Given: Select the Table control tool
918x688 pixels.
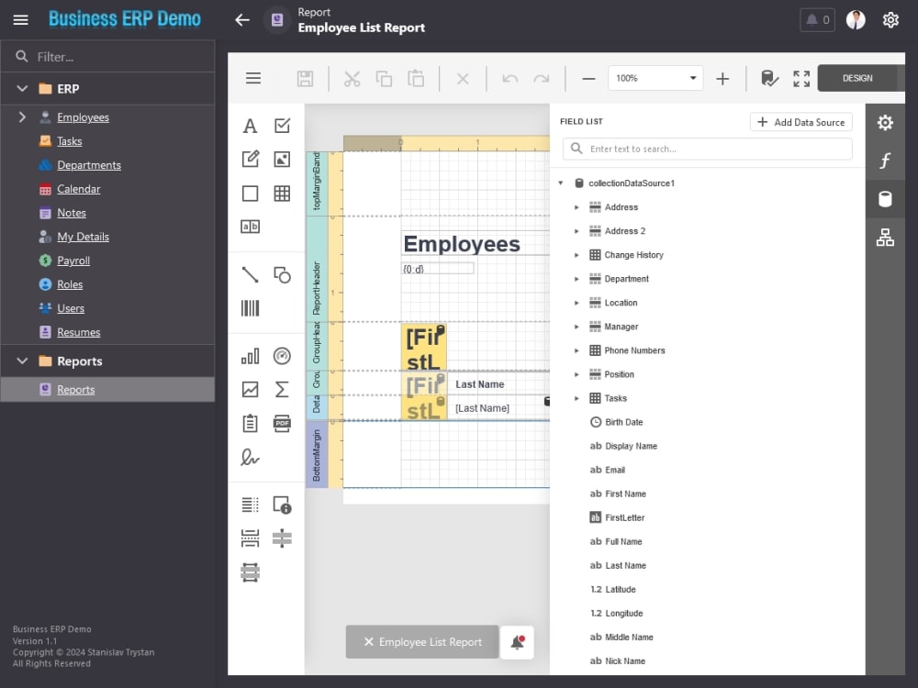Looking at the screenshot, I should pyautogui.click(x=282, y=193).
